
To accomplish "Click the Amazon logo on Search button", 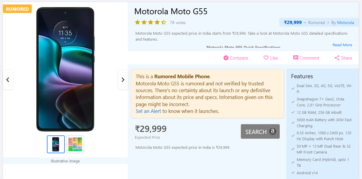I will pos(273,132).
